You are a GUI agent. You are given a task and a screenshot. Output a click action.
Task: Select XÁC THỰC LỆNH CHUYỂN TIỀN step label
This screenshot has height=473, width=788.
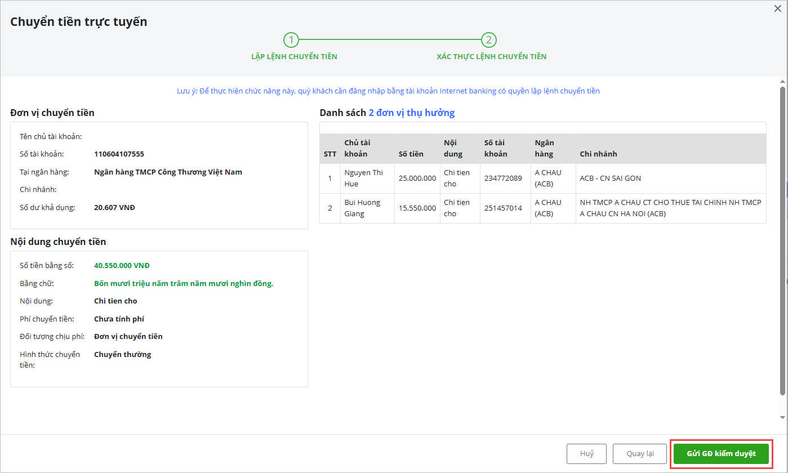point(491,57)
